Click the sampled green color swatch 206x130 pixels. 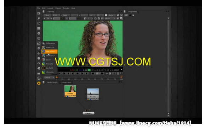(x=89, y=70)
